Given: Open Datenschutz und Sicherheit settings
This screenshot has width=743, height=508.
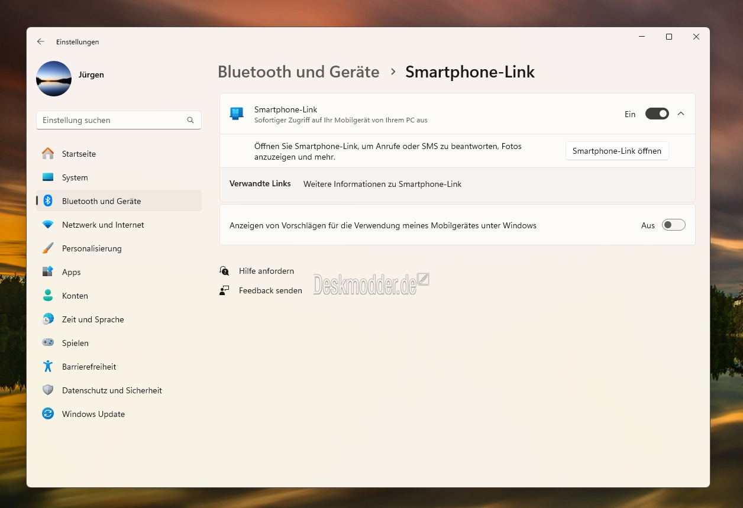Looking at the screenshot, I should (119, 390).
